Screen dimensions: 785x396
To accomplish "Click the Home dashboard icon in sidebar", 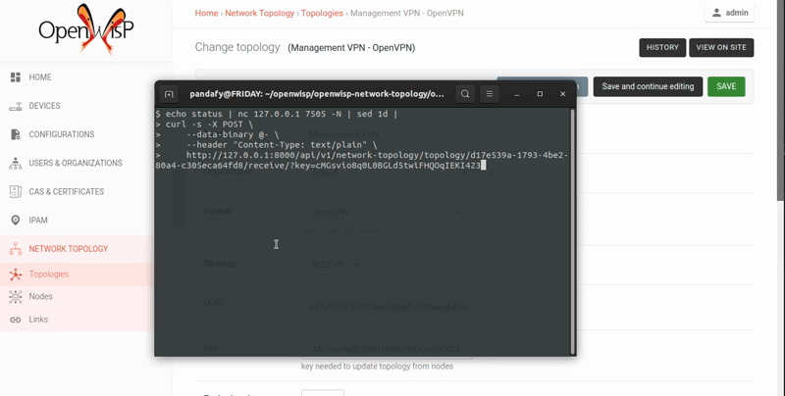I will click(x=16, y=77).
